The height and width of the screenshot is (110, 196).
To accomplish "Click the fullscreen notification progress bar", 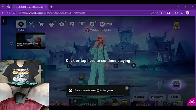I will coord(95,96).
